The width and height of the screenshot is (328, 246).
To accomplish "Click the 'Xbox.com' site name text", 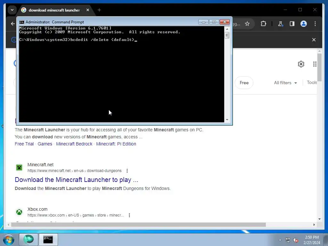I will tap(37, 209).
